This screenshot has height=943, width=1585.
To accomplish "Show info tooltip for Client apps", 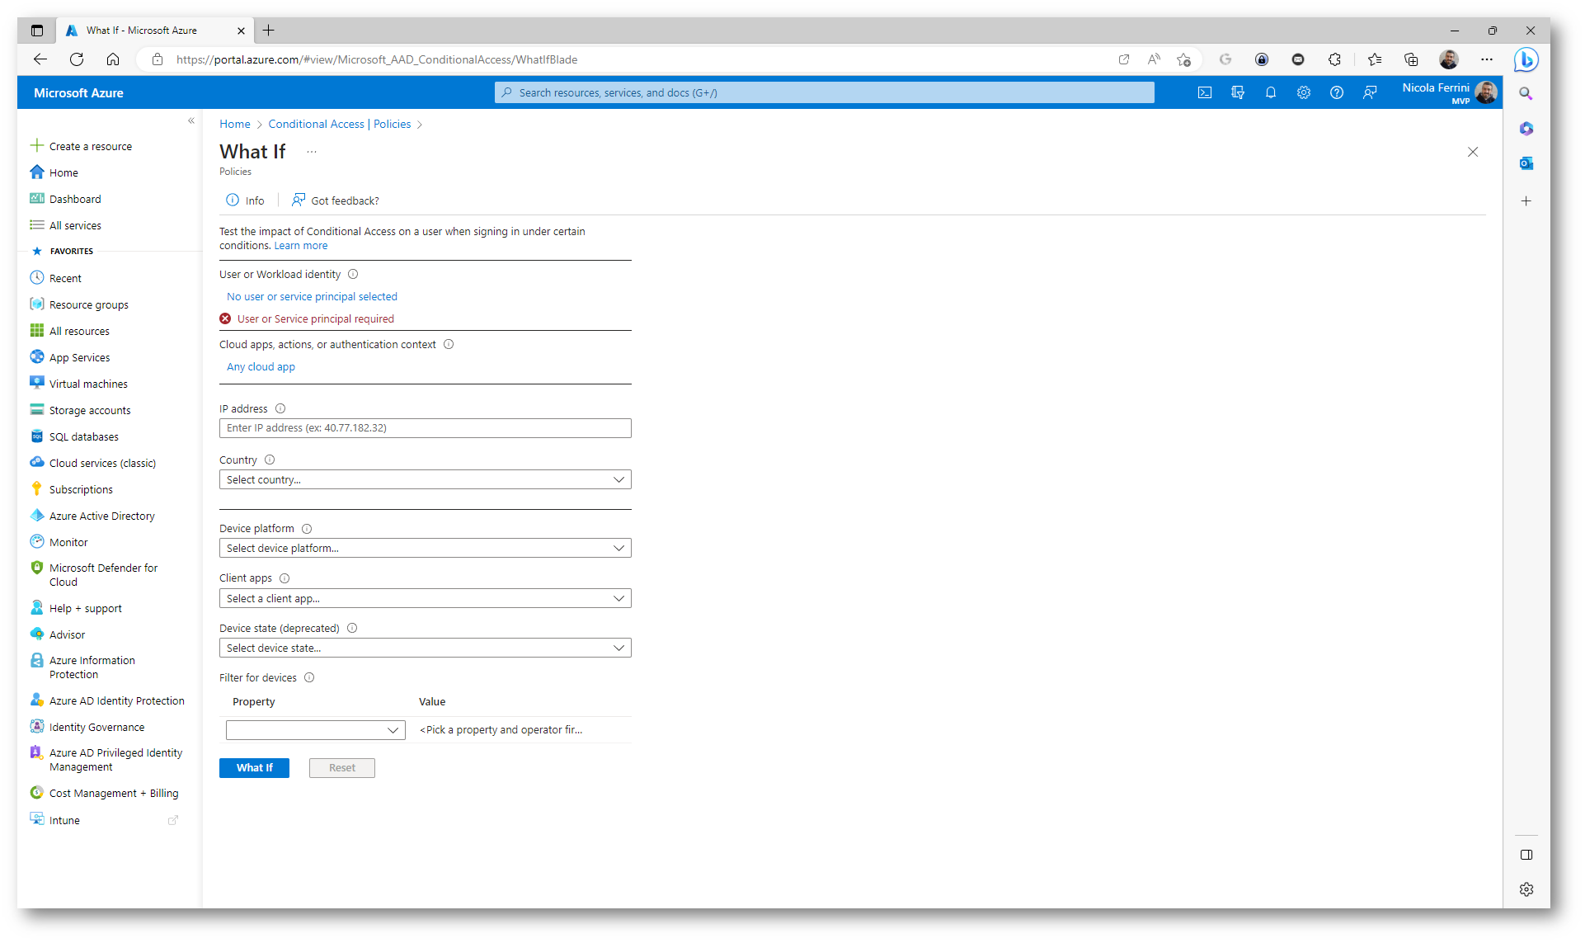I will coord(285,578).
